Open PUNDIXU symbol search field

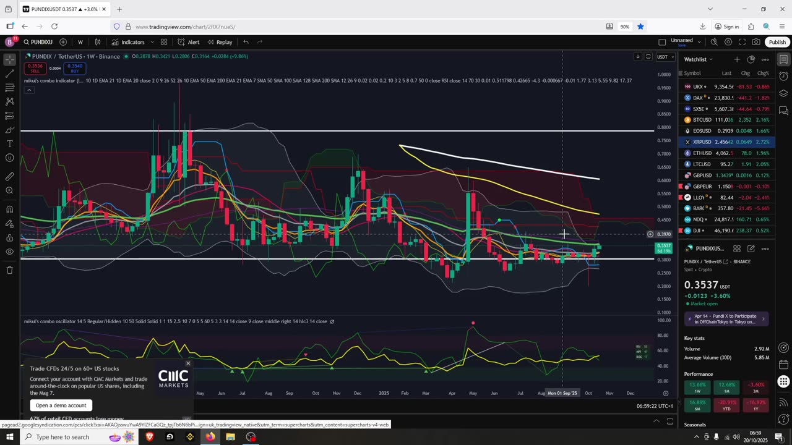[x=38, y=42]
